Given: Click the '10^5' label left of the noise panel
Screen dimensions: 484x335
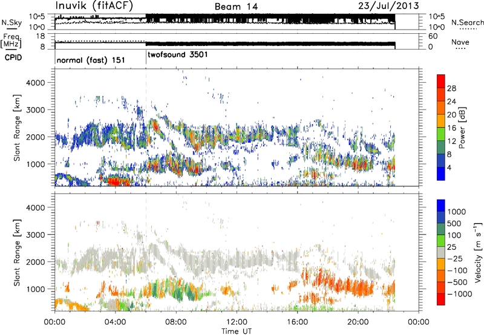Looking at the screenshot, I should (37, 16).
